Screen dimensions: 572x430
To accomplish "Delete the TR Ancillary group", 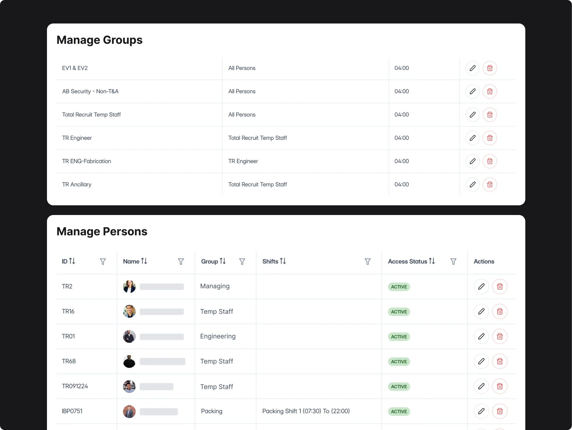I will click(x=490, y=184).
